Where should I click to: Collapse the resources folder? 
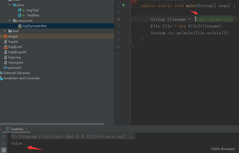9,20
